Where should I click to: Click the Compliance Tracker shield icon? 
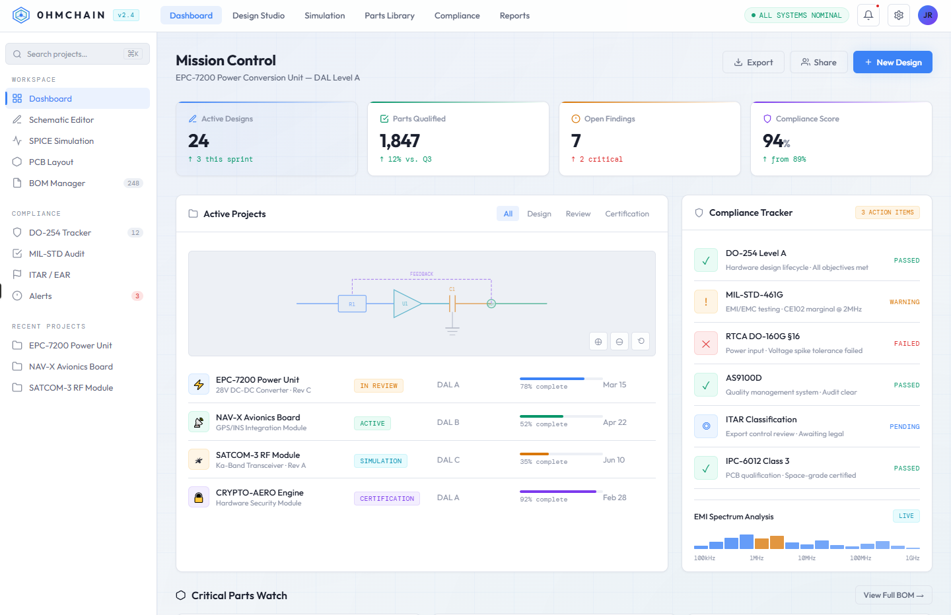pos(699,212)
